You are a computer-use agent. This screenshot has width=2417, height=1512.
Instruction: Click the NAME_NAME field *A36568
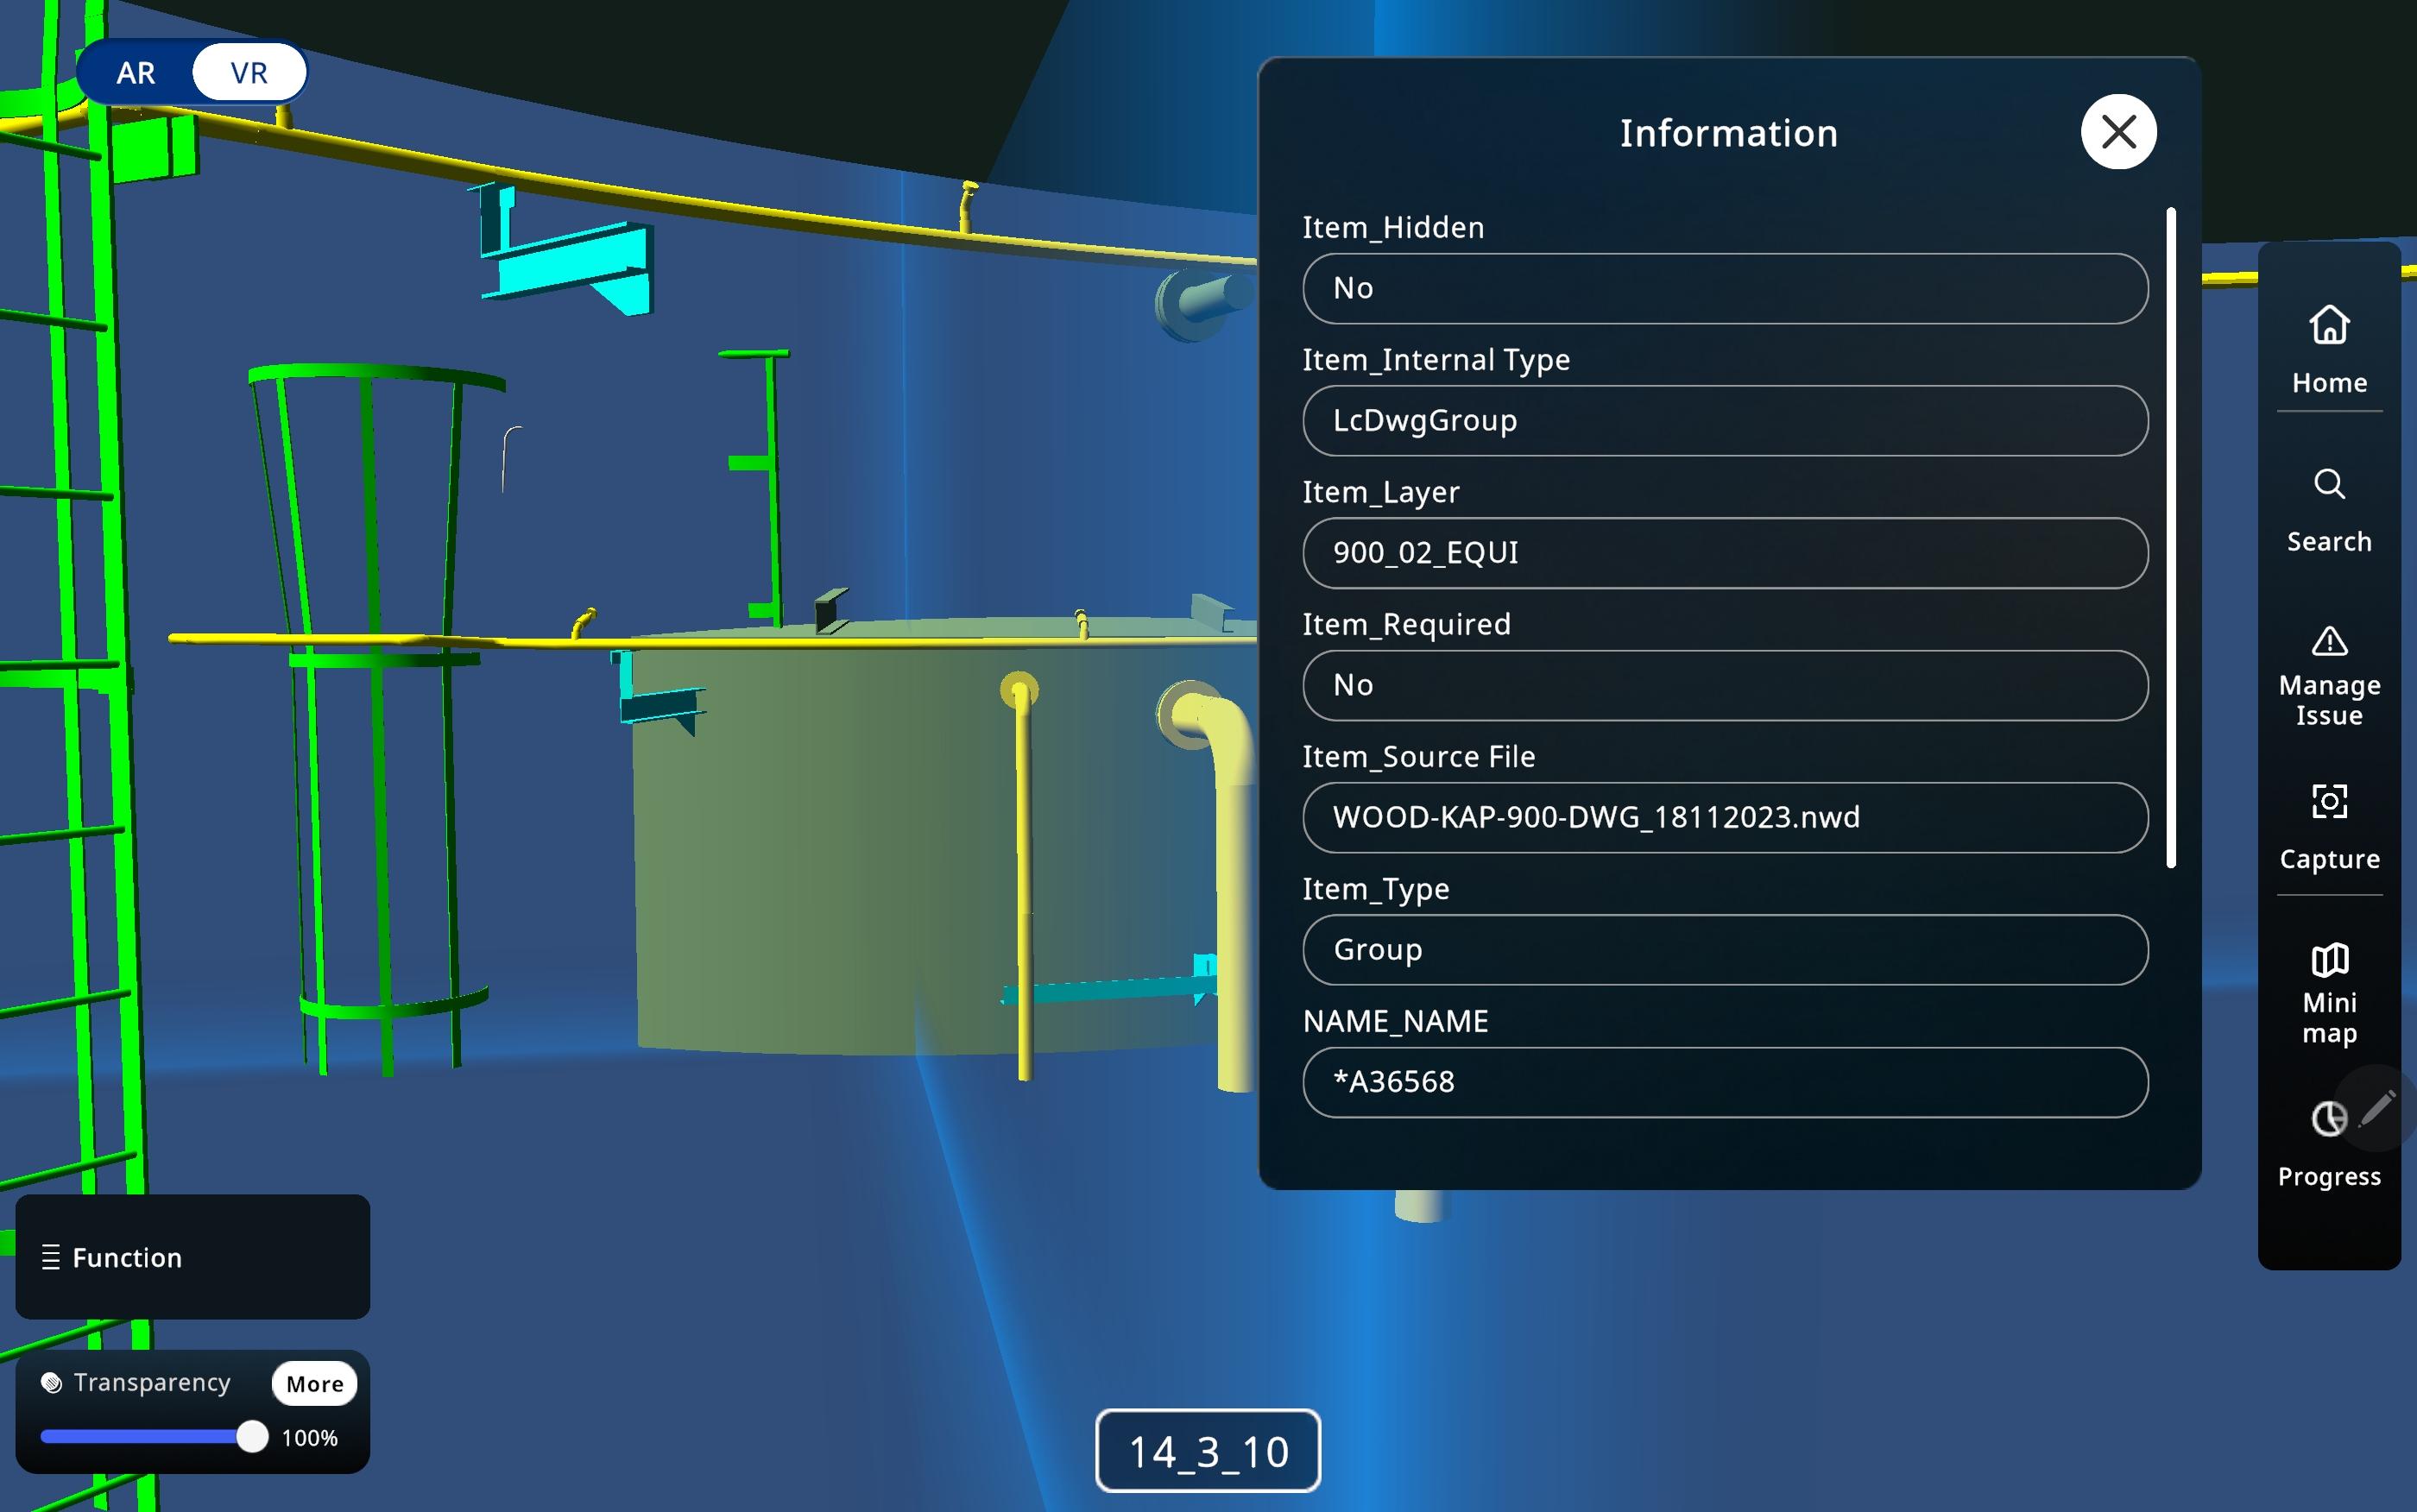(1724, 1082)
